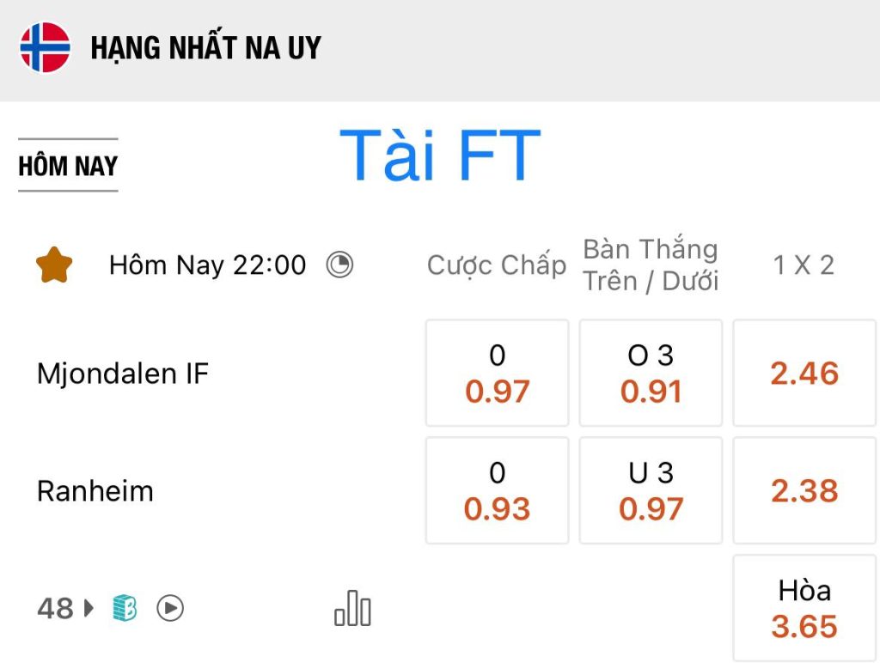Open the Ranheim team name
Screen dimensions: 880x663
pos(95,491)
